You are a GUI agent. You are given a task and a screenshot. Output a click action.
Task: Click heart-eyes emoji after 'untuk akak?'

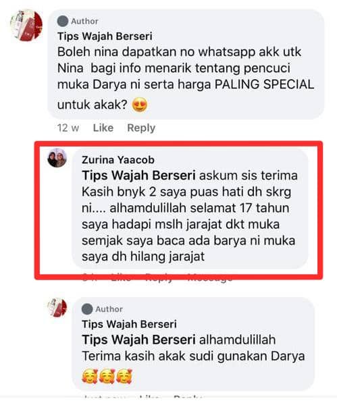pyautogui.click(x=139, y=105)
